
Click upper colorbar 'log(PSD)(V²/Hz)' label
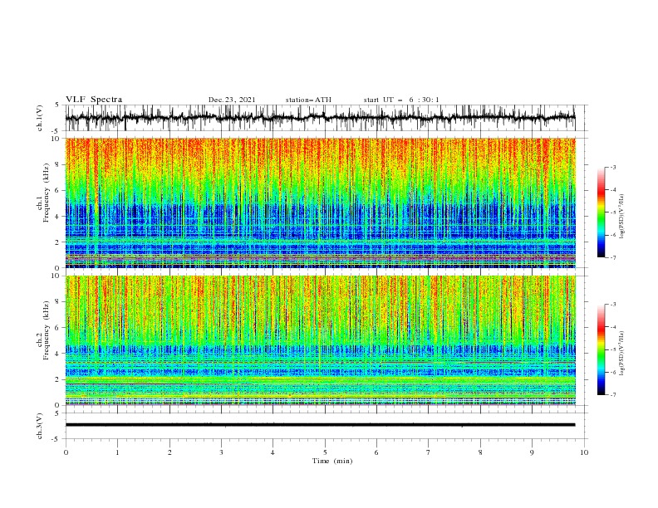pyautogui.click(x=622, y=217)
